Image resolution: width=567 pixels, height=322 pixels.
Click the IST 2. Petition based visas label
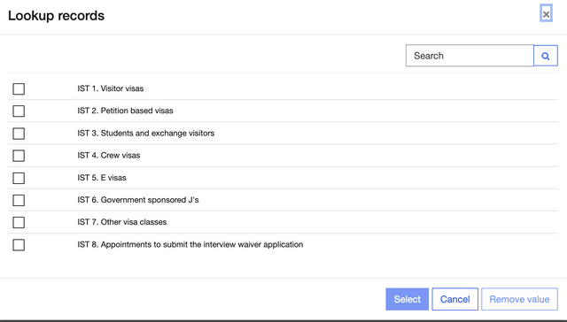(x=125, y=111)
